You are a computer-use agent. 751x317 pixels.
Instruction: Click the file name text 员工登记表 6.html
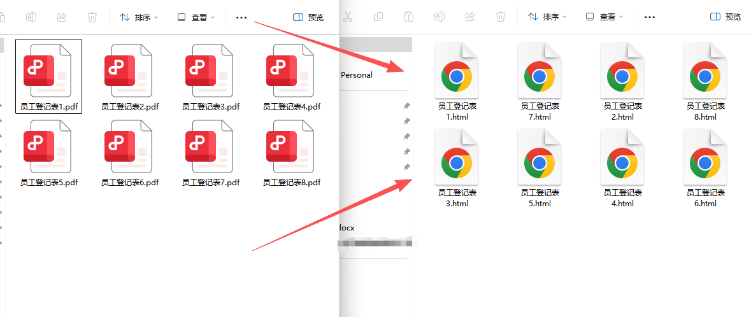click(x=705, y=198)
